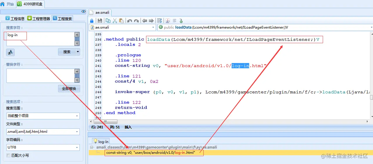373x164 pixels.
Task: Open the 工程信息 tab
Action: point(15,18)
